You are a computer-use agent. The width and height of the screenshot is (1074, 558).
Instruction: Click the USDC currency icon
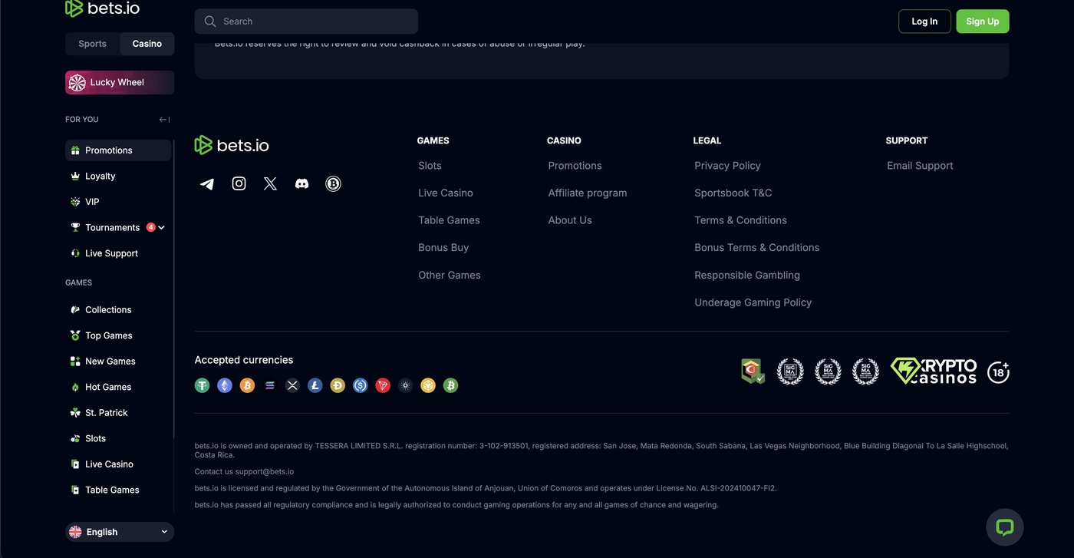pyautogui.click(x=361, y=385)
